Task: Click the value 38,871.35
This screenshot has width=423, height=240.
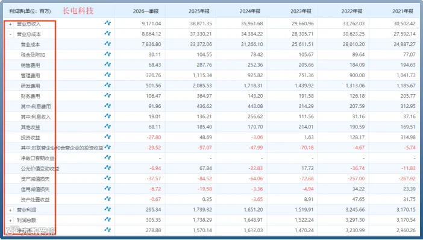Action: point(201,24)
